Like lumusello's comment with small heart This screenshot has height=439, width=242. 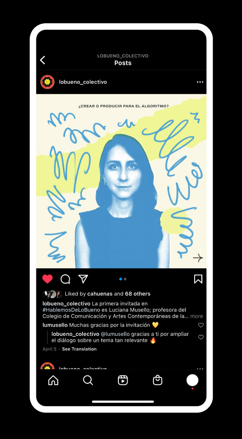201,325
